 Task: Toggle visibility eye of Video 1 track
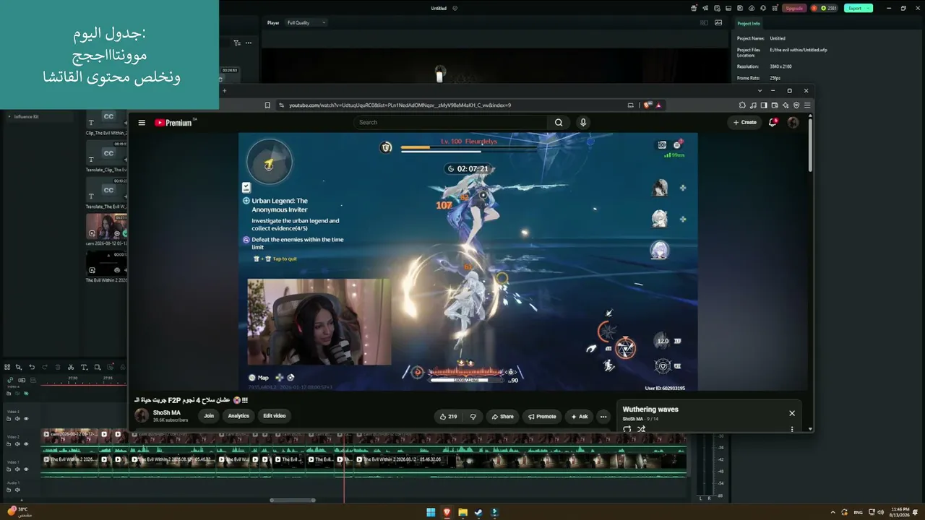coord(27,469)
